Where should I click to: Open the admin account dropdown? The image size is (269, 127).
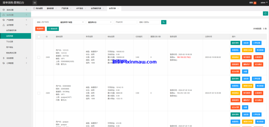(x=264, y=3)
